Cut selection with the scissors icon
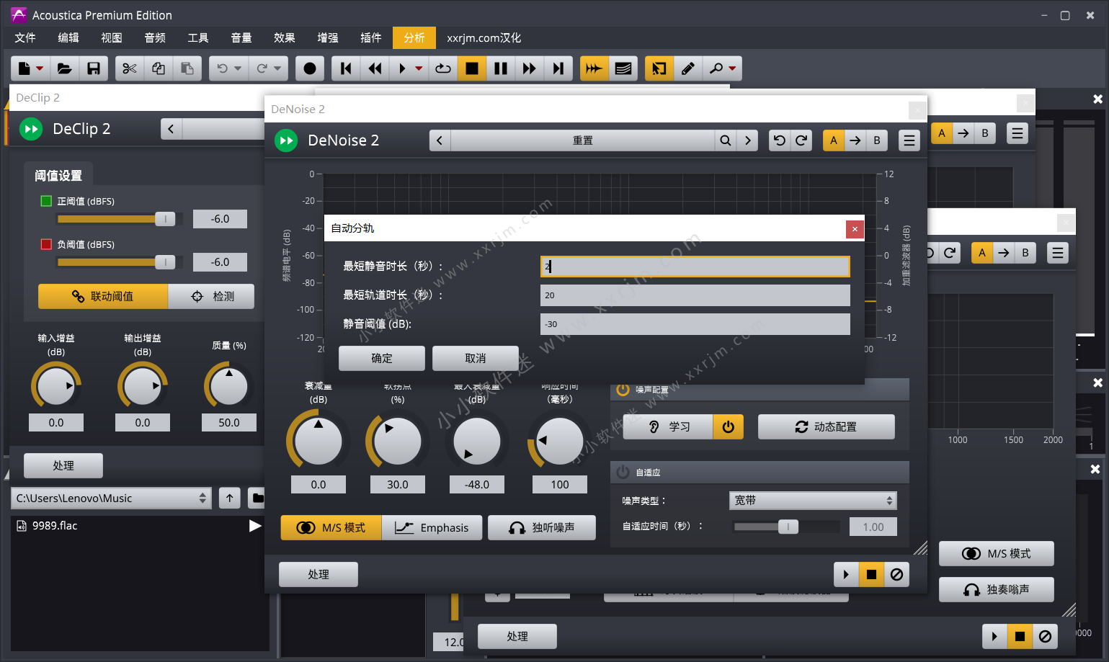 (x=130, y=68)
